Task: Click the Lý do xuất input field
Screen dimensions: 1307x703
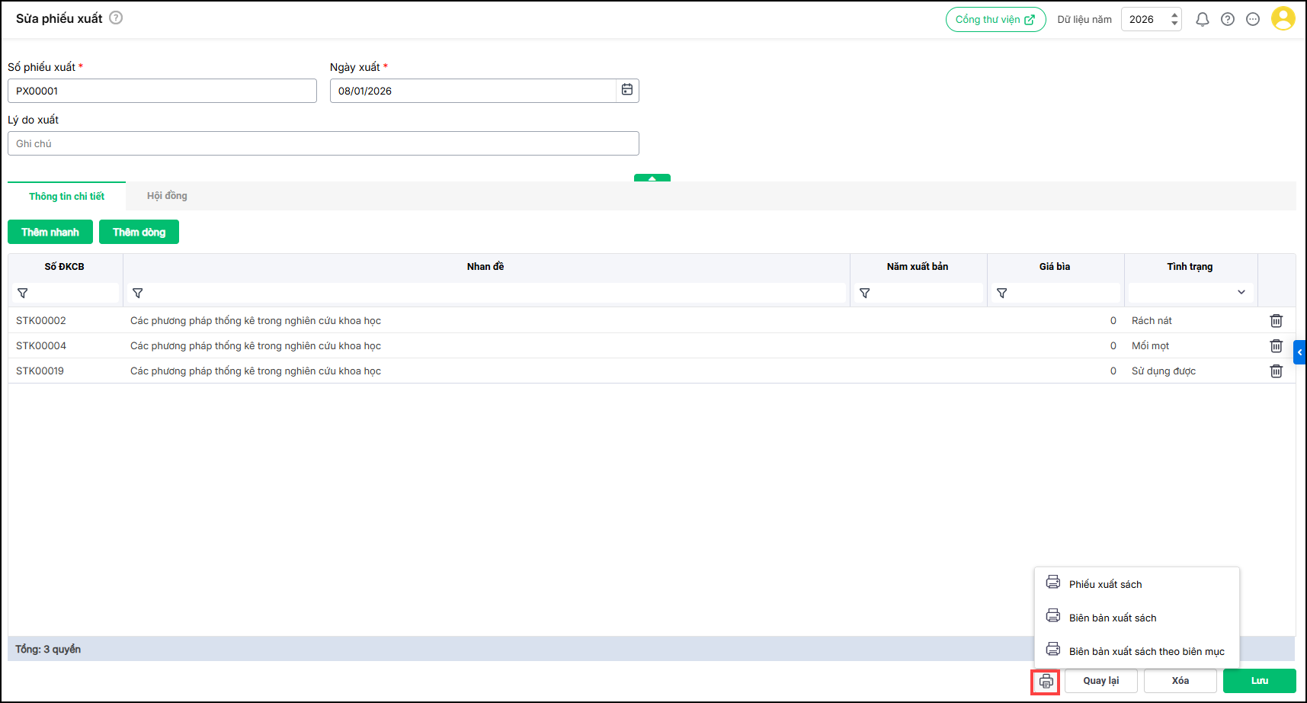Action: (x=323, y=143)
